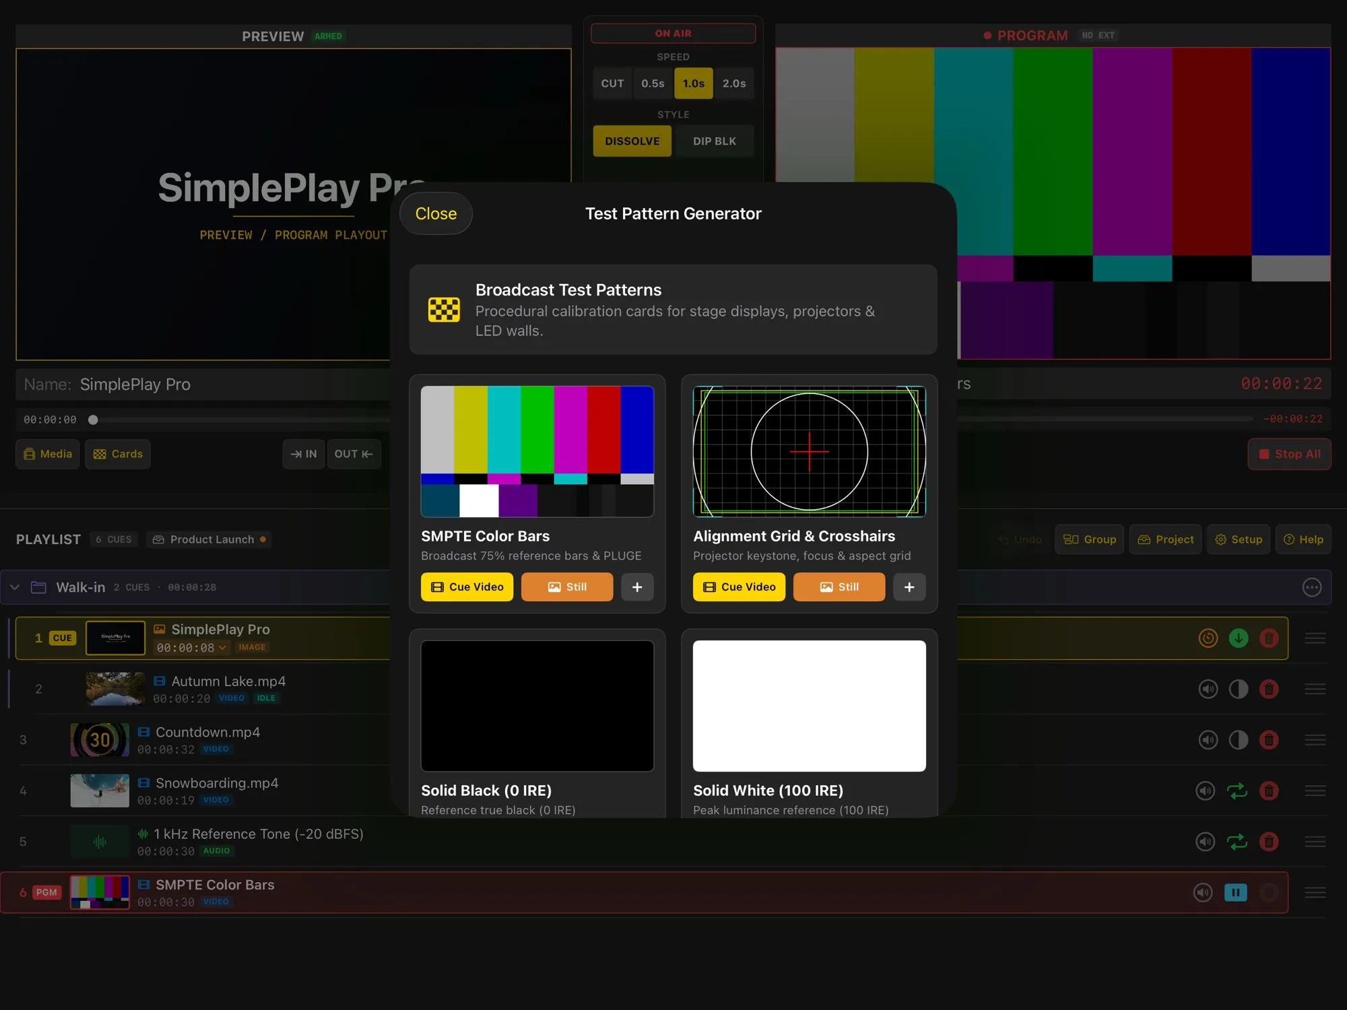Viewport: 1347px width, 1010px height.
Task: Click plus button on Alignment Grid card
Action: [909, 586]
